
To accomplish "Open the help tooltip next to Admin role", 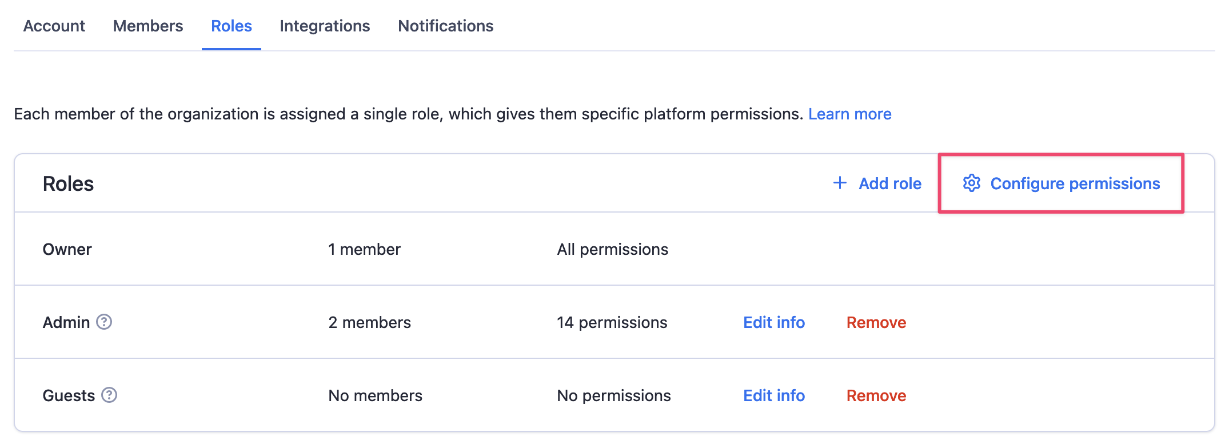I will [103, 323].
